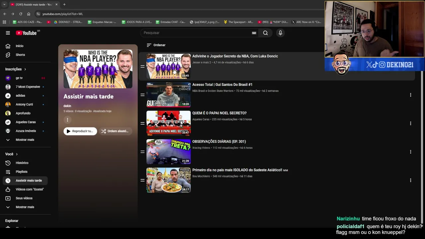The image size is (425, 239).
Task: Grab reorder handle of Gui Santos video
Action: 142,95
